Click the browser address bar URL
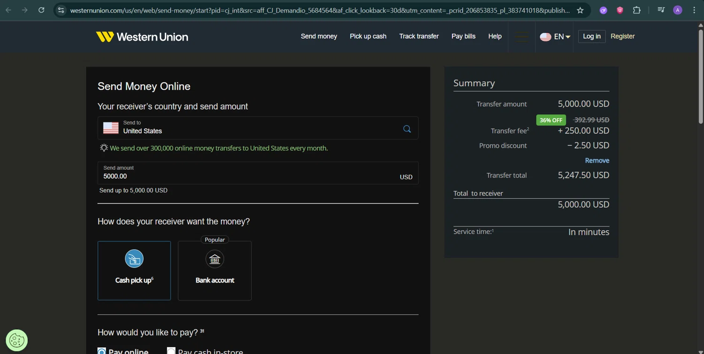704x354 pixels. point(320,10)
